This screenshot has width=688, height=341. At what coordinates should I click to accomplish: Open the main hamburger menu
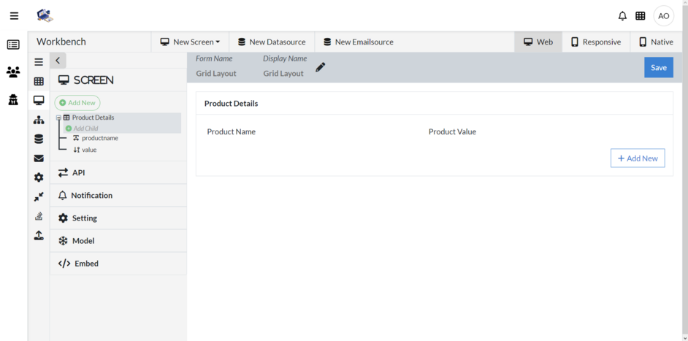[x=14, y=16]
